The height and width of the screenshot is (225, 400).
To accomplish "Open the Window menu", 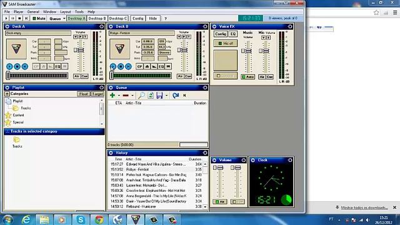I will click(x=49, y=12).
